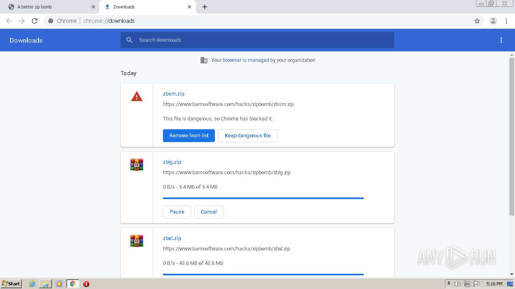The width and height of the screenshot is (515, 289).
Task: Select the Chrome taskbar button
Action: pos(72,284)
